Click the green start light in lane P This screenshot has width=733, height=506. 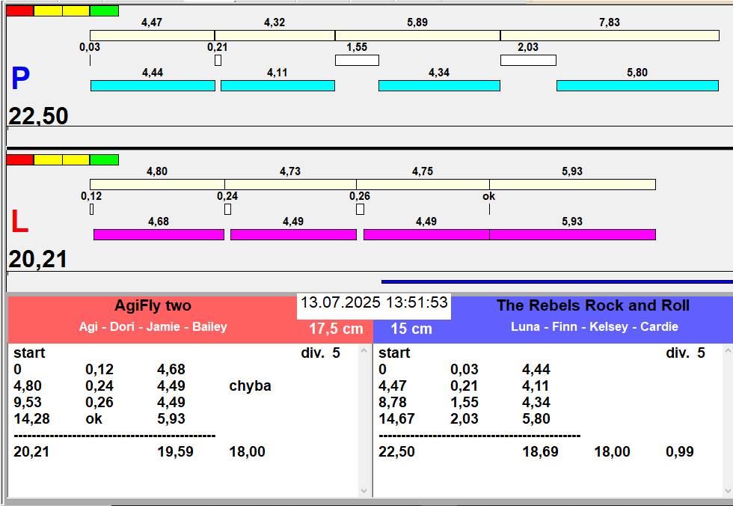[x=104, y=10]
